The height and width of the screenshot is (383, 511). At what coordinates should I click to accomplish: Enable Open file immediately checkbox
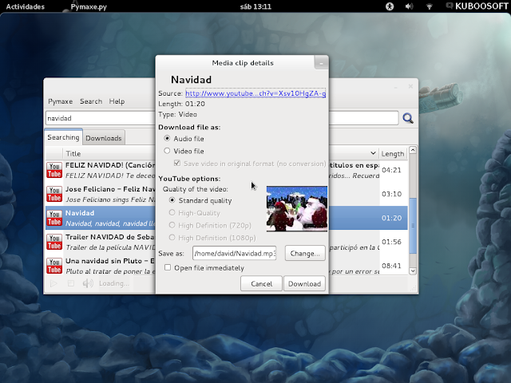[x=168, y=268]
